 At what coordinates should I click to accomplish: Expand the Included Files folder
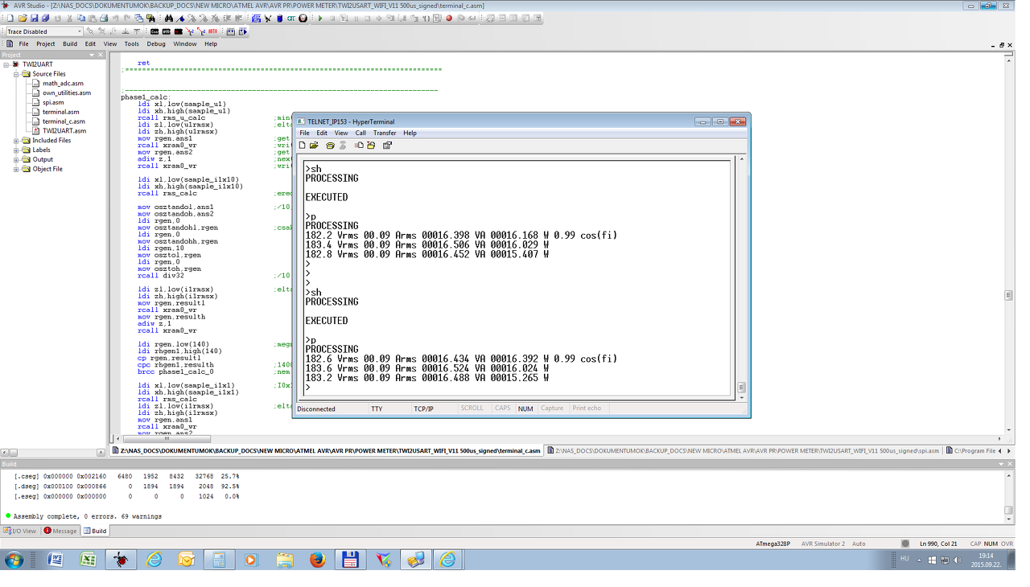[16, 141]
